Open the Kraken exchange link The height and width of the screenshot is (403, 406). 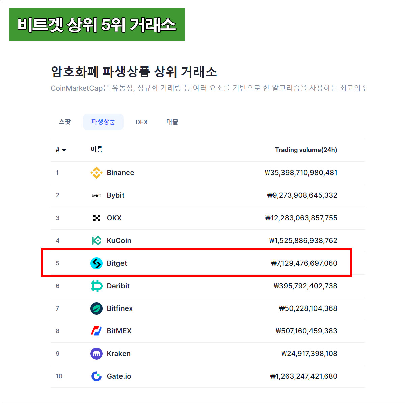pos(118,354)
